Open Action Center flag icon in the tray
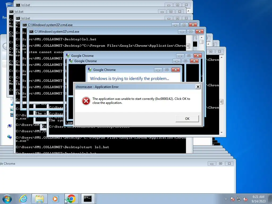The height and width of the screenshot is (204, 272). click(232, 199)
